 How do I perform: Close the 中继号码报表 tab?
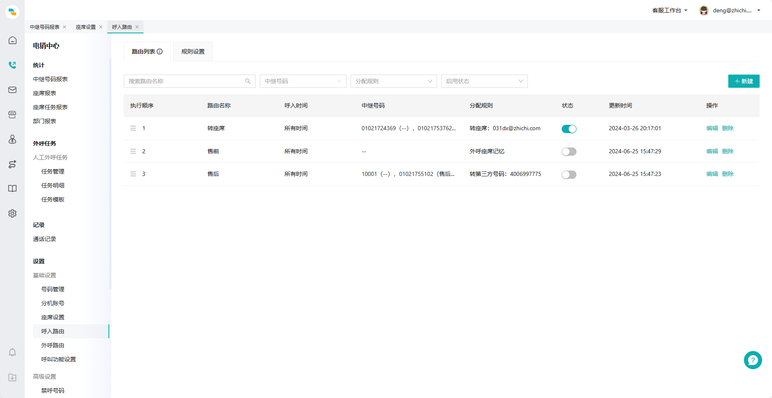pos(64,27)
